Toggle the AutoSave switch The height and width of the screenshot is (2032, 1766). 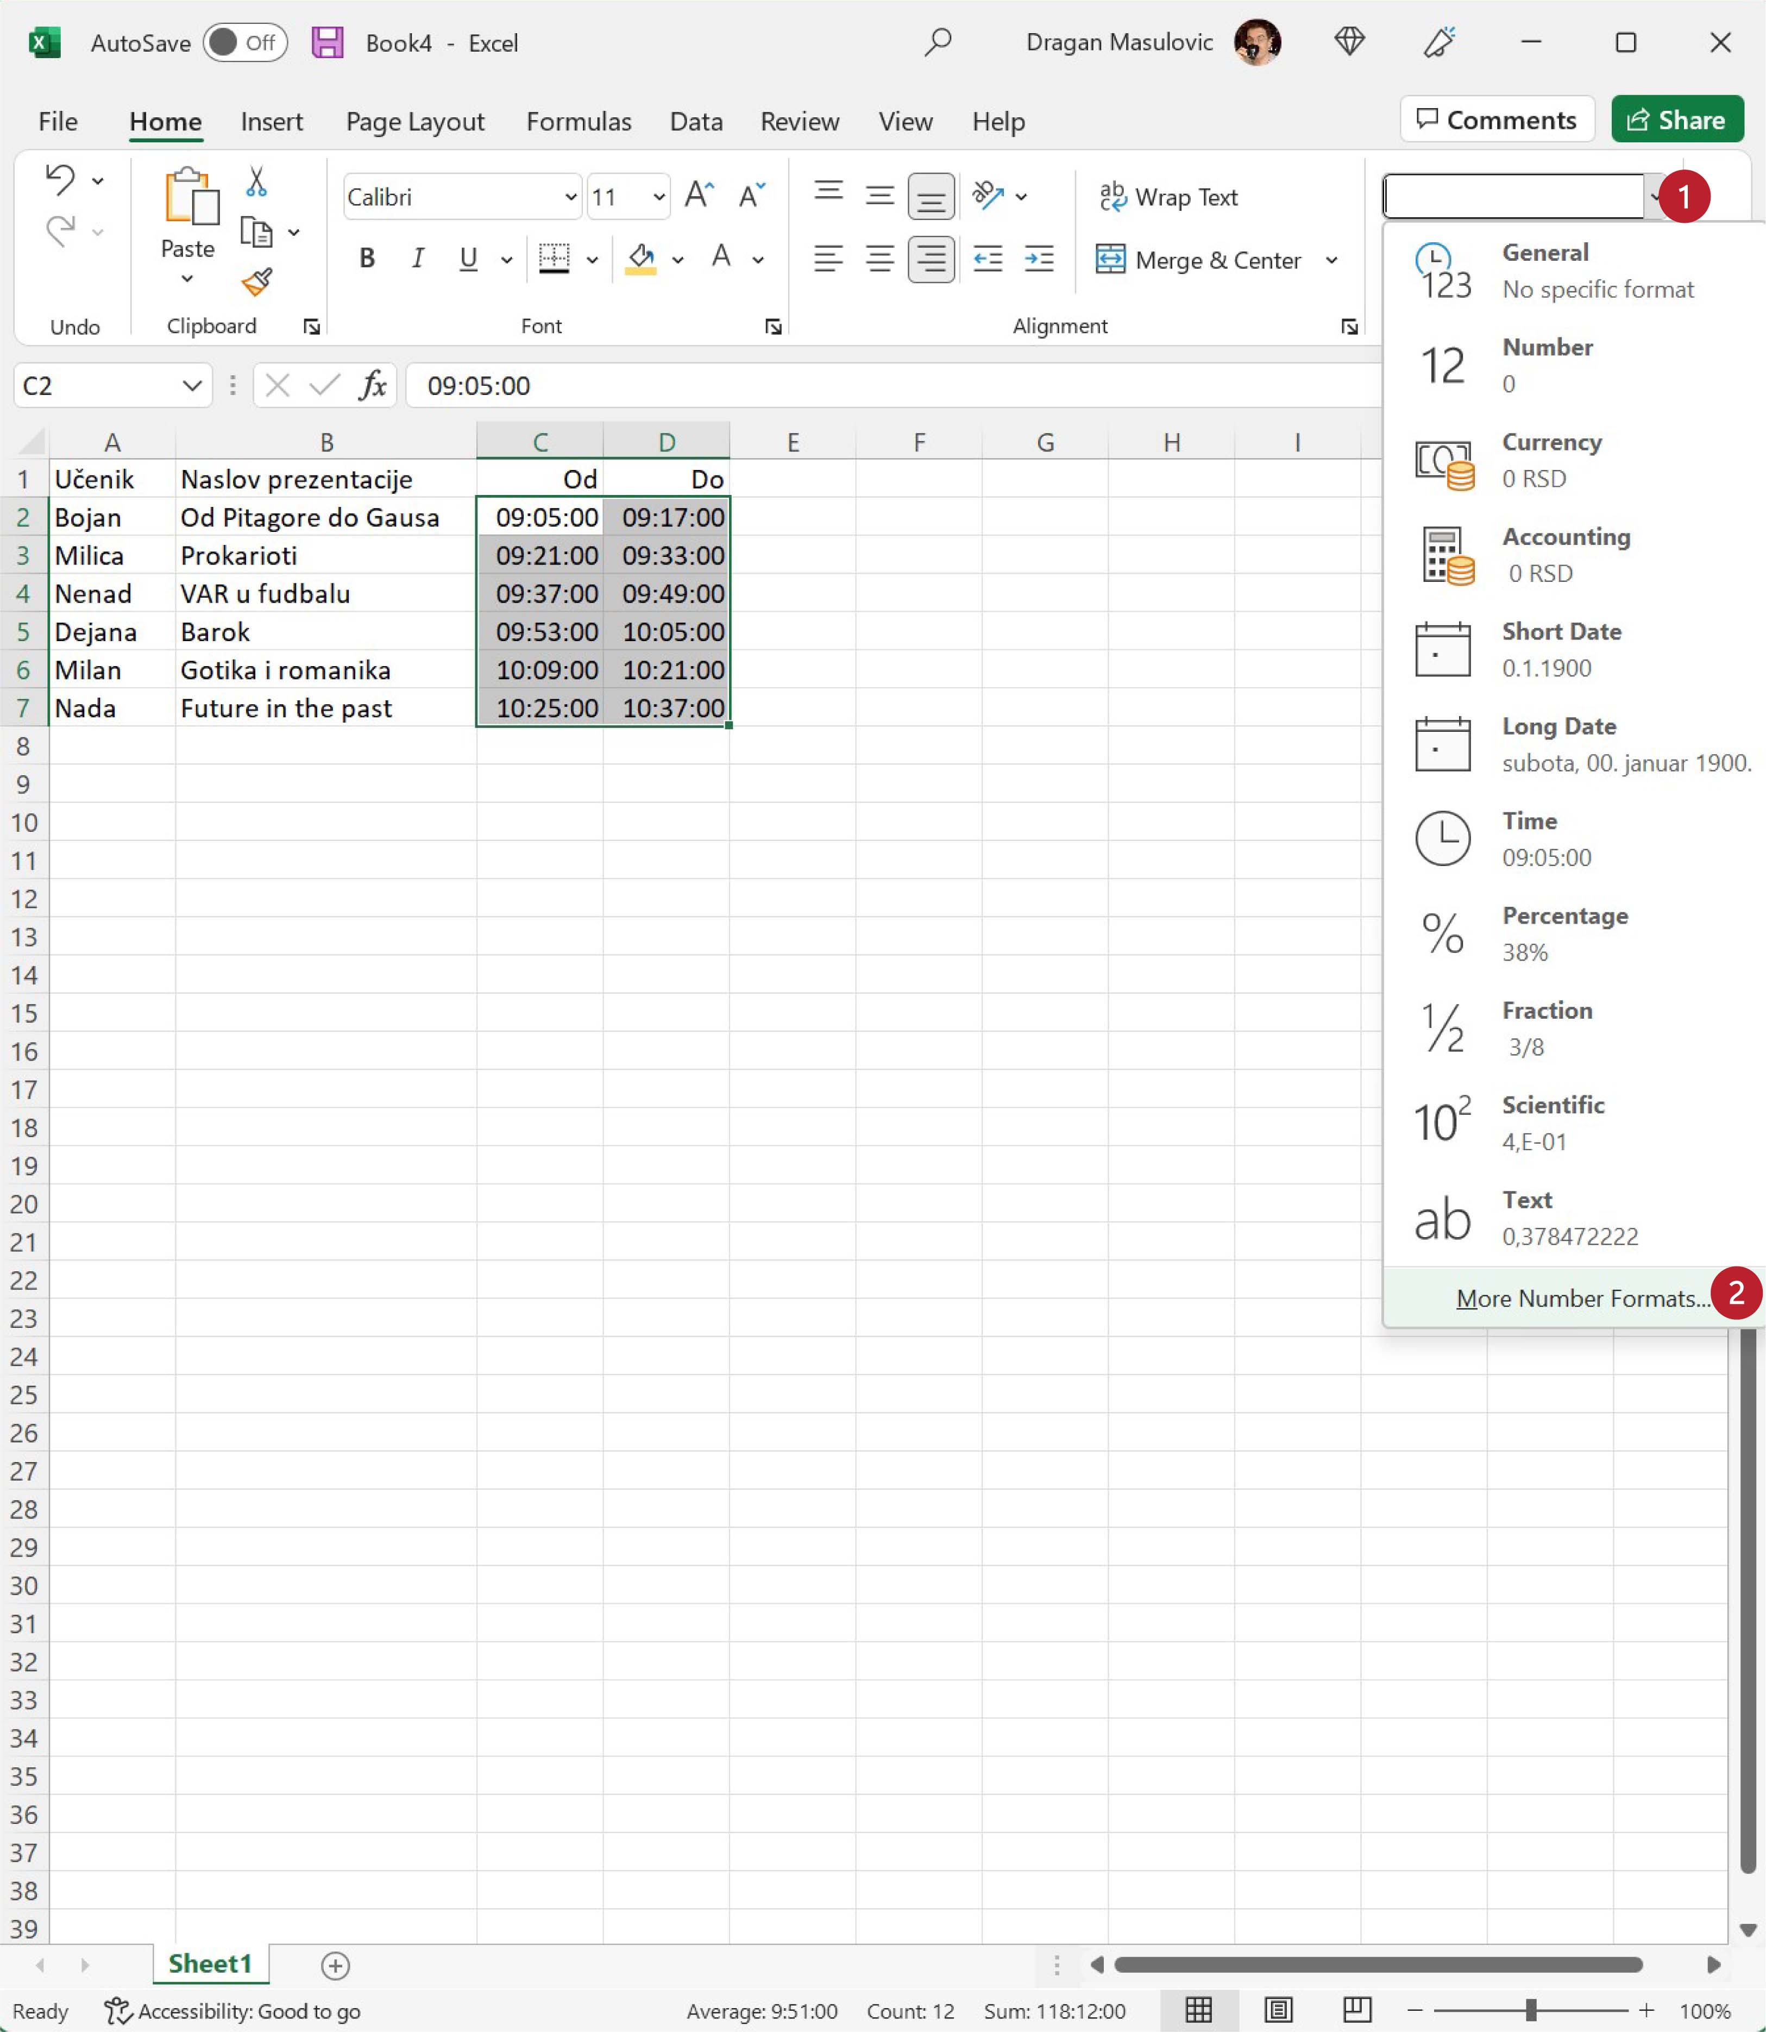click(x=244, y=42)
